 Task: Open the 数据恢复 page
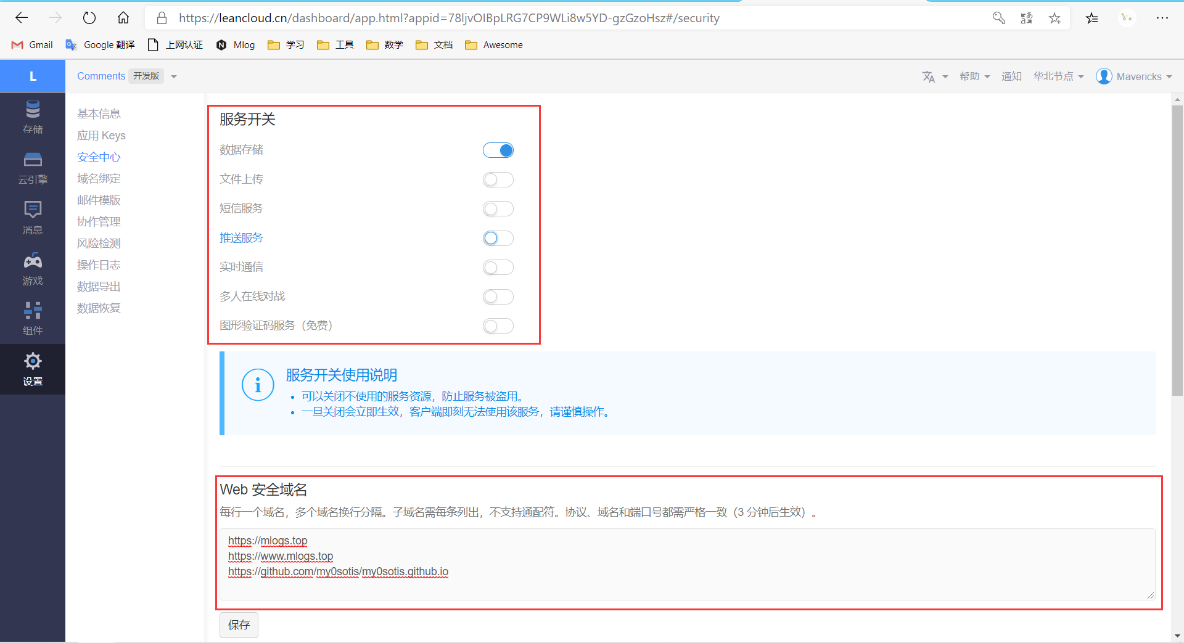pos(99,308)
